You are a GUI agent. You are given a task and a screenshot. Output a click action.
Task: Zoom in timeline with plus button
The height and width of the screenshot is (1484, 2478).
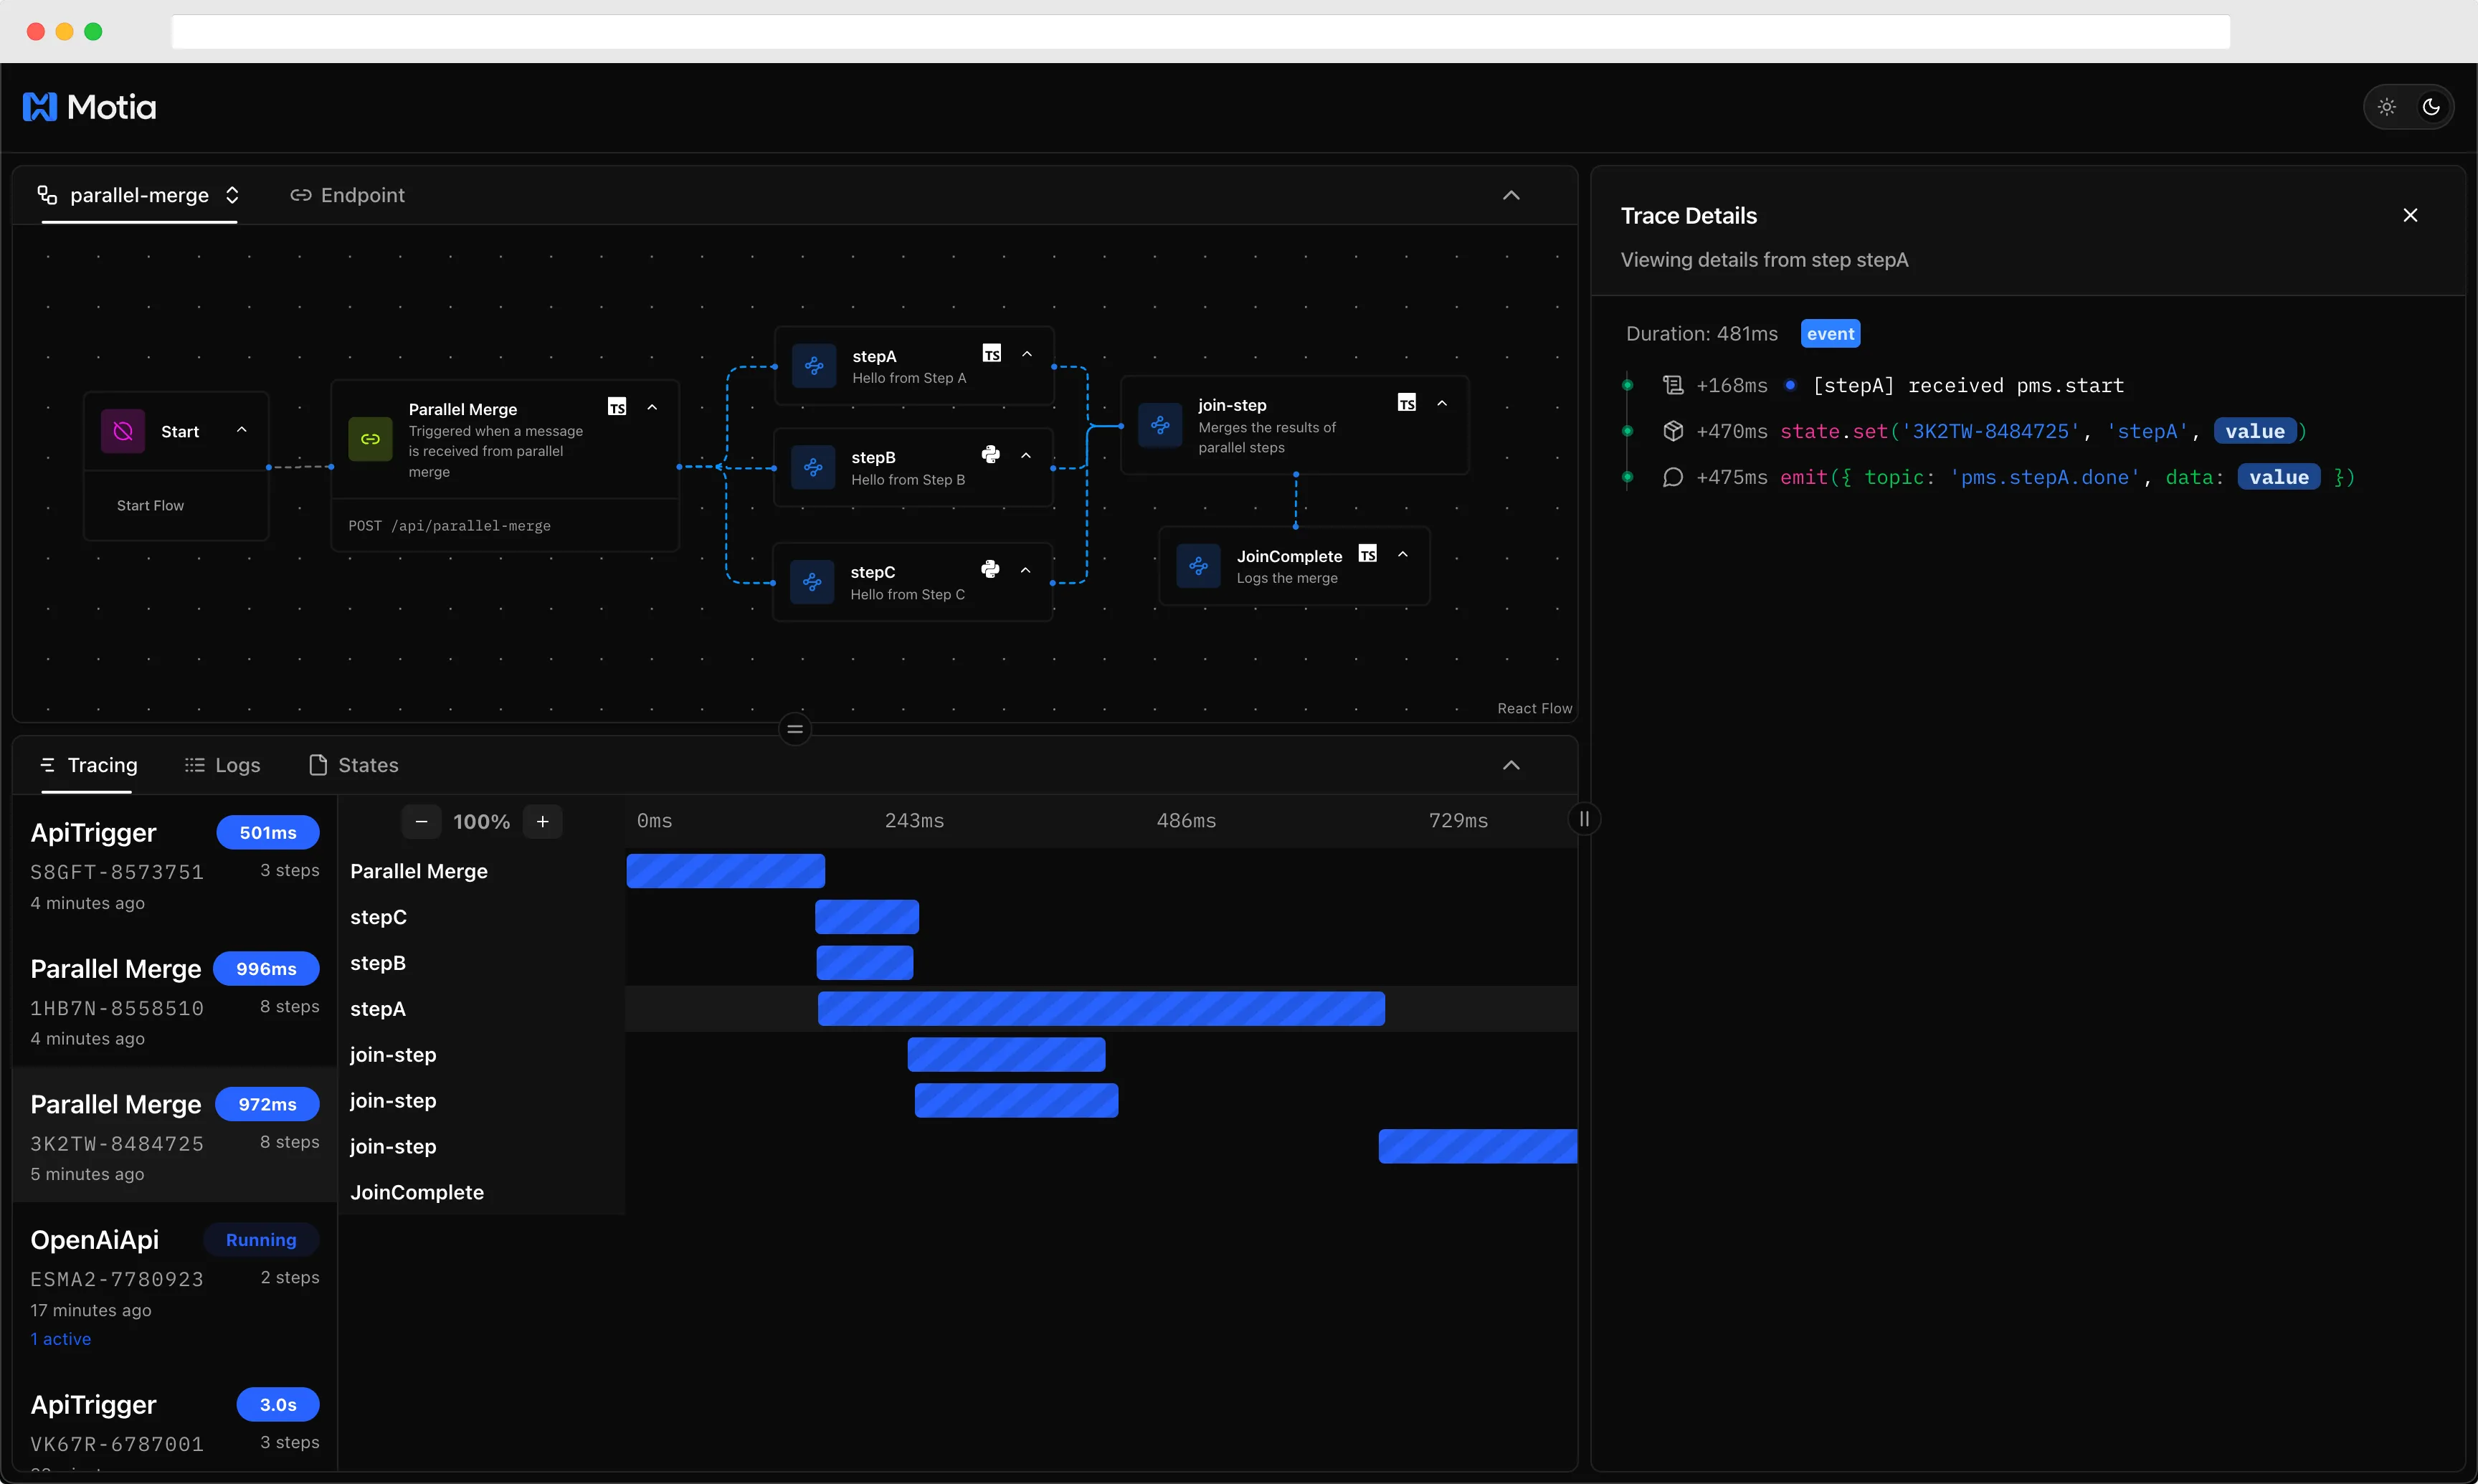pyautogui.click(x=543, y=821)
